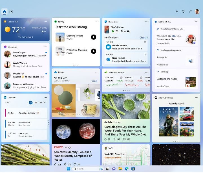
Task: Select date 28 in Calendar widget
Action: (x=36, y=103)
